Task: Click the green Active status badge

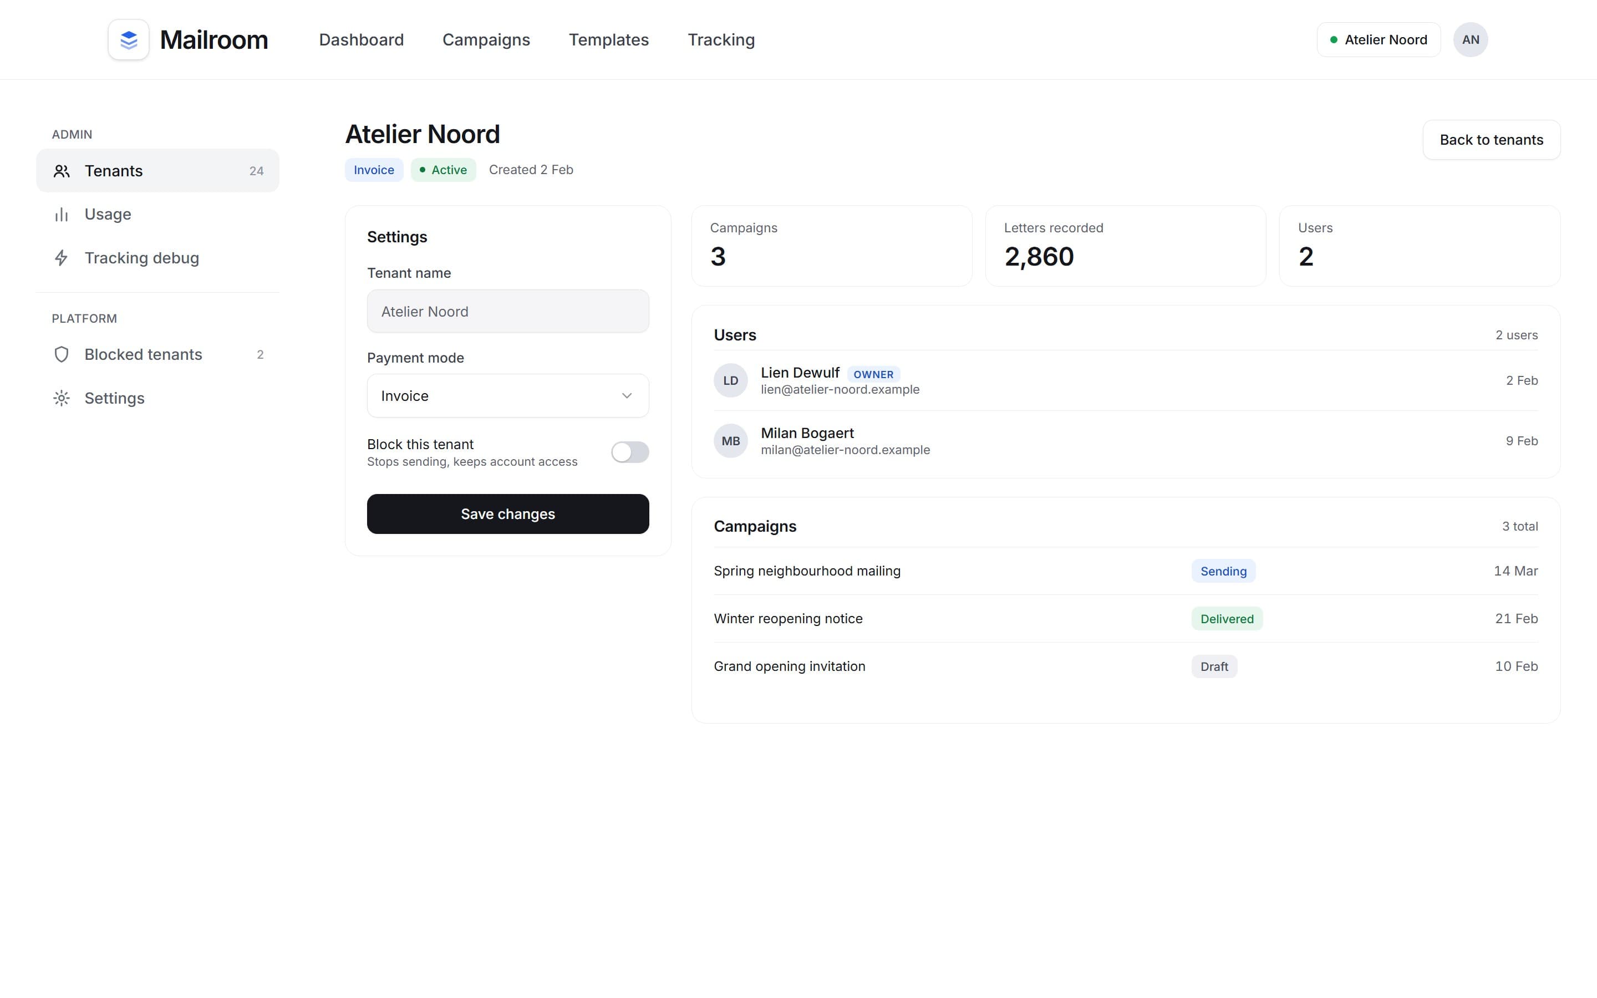Action: (x=443, y=170)
